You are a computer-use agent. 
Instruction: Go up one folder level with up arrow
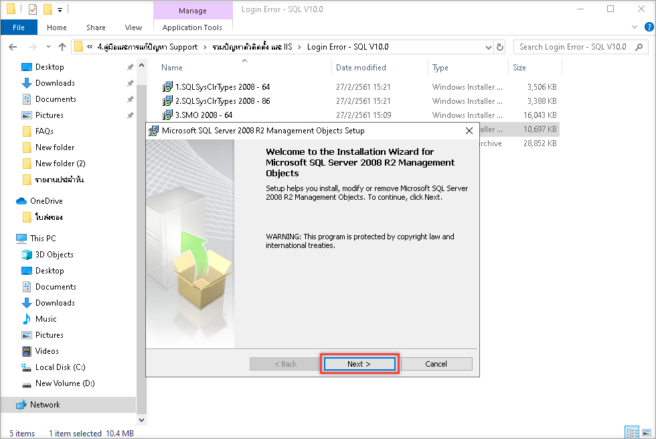(62, 47)
